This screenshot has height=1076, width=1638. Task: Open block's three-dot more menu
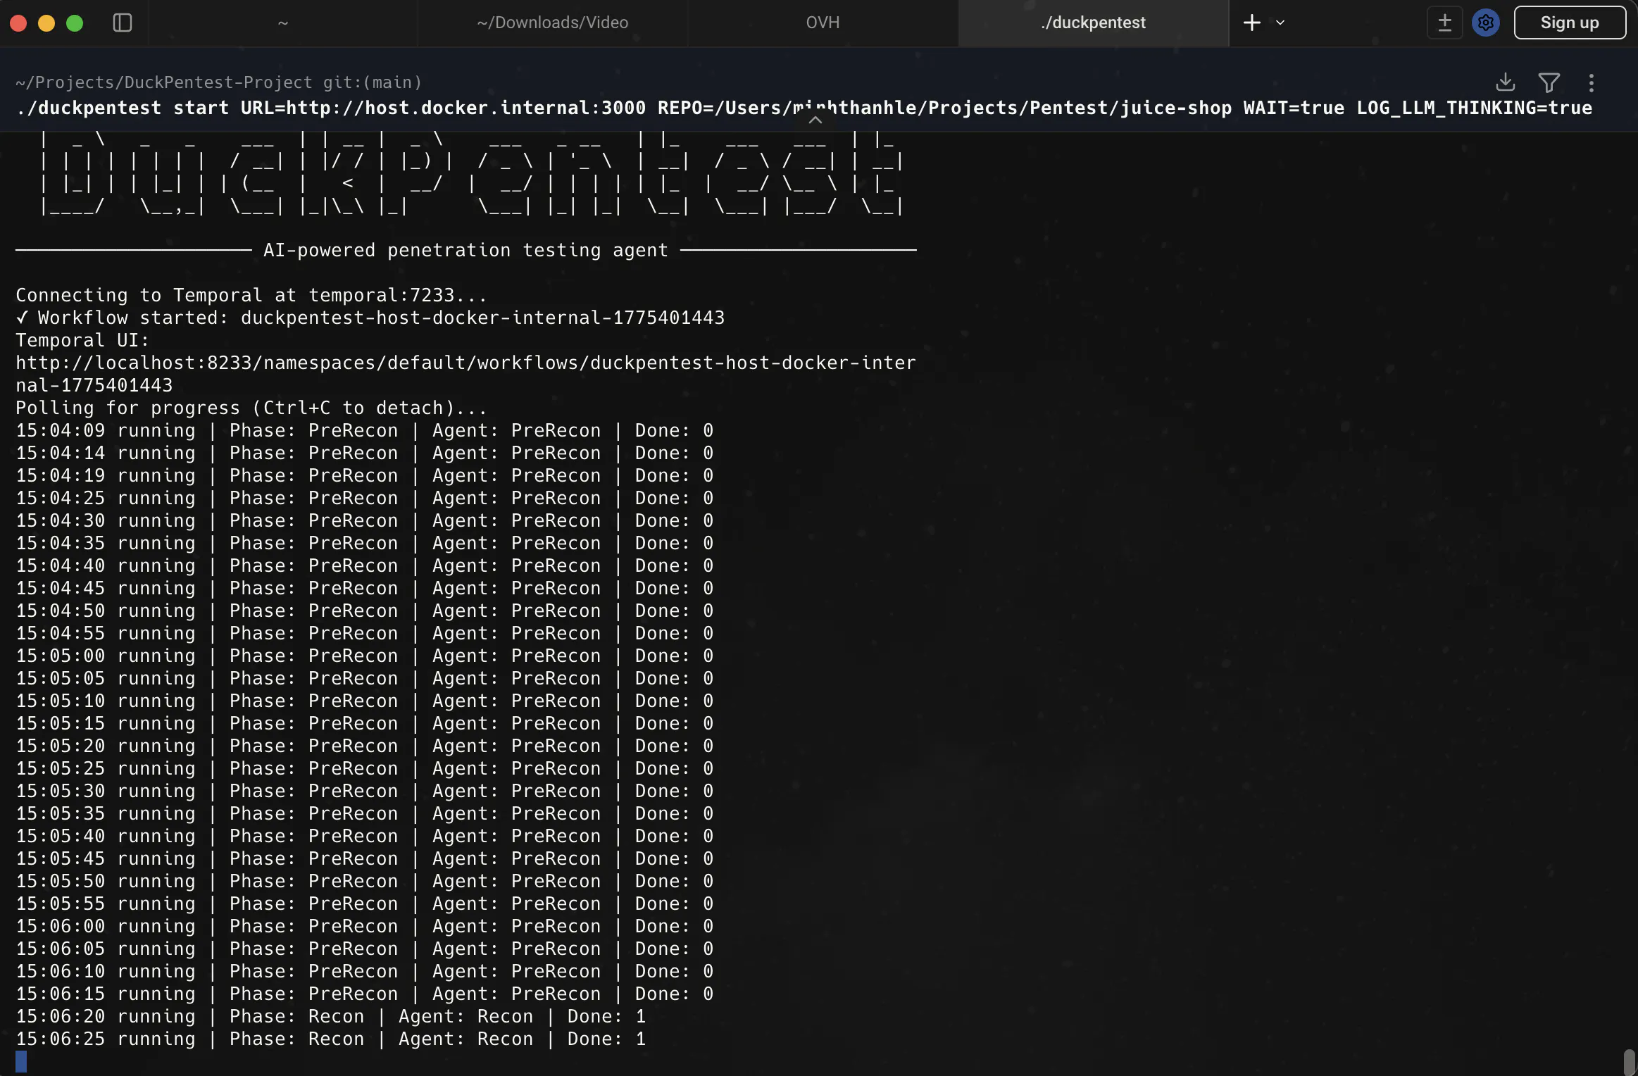coord(1592,82)
